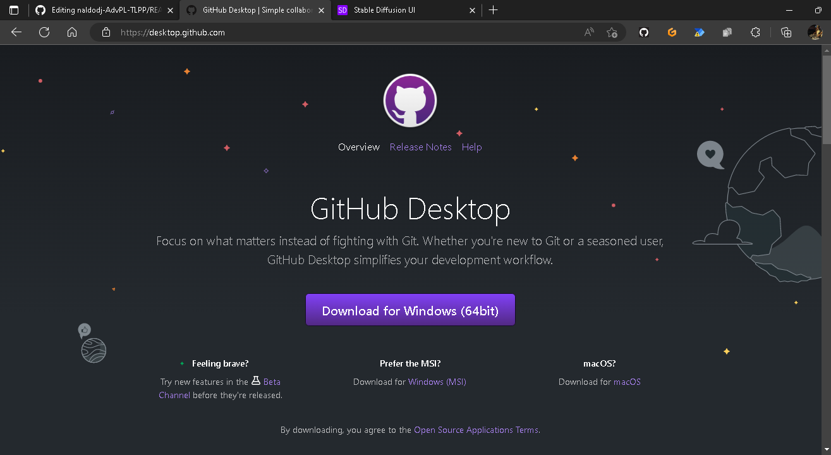The image size is (831, 455).
Task: Open the Favorites star in the address bar
Action: click(x=612, y=32)
